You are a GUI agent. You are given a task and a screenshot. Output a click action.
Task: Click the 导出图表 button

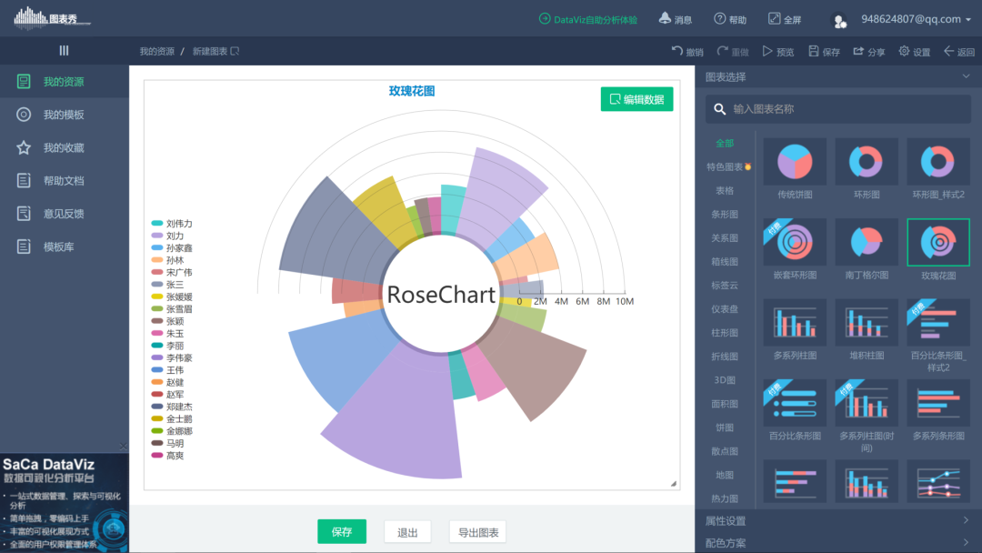pyautogui.click(x=478, y=532)
